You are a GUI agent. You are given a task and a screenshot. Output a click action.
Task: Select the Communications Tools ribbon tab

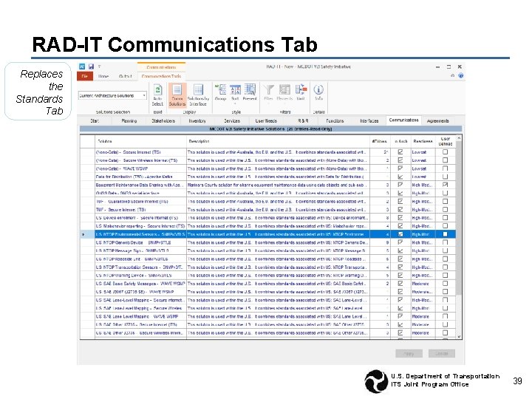[161, 76]
